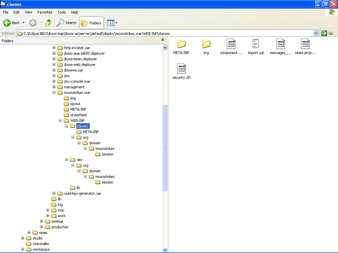Select the production folder in tree
Screen dimensions: 338x253
pos(60,227)
